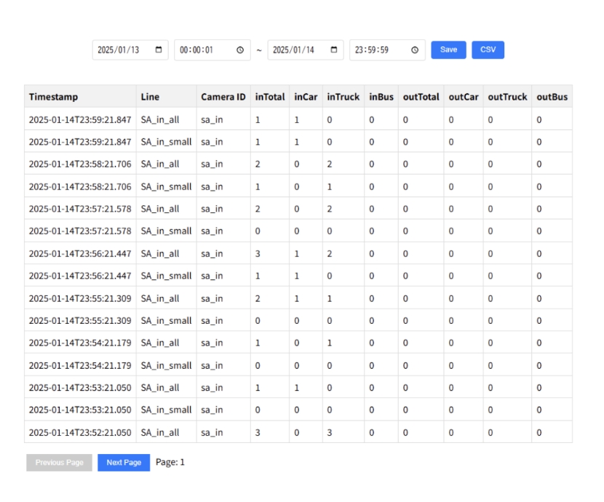Select the outTruck column header
The width and height of the screenshot is (604, 502).
click(x=507, y=97)
